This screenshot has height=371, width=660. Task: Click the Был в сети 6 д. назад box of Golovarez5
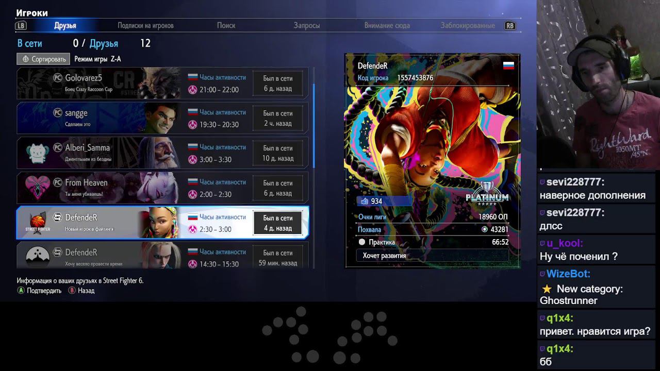point(277,83)
